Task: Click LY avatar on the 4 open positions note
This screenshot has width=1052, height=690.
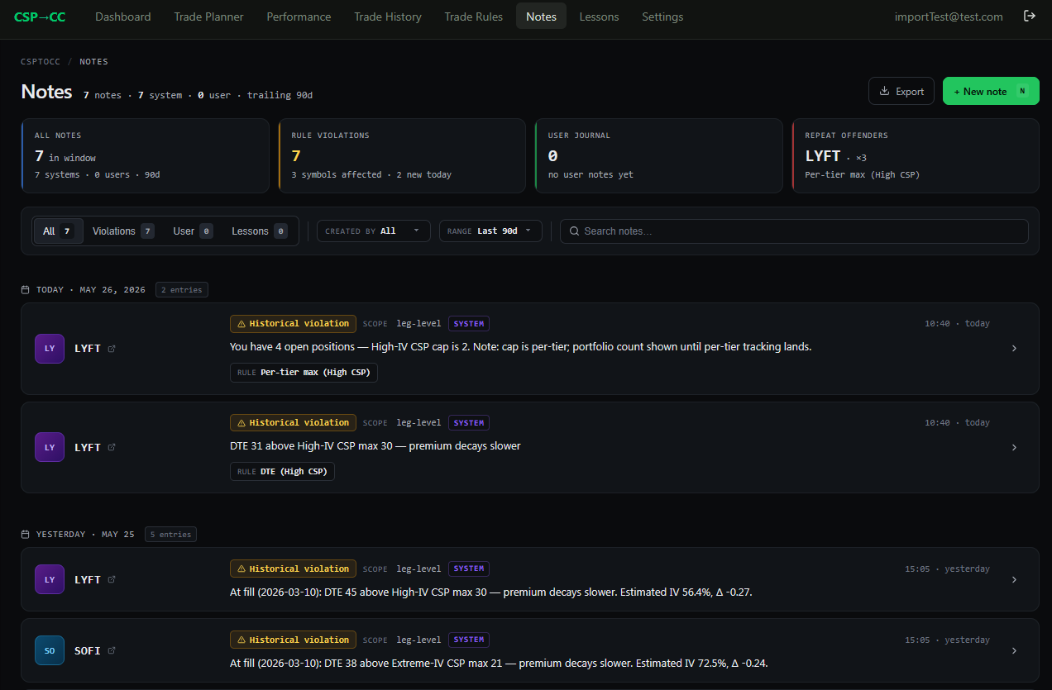Action: point(50,349)
